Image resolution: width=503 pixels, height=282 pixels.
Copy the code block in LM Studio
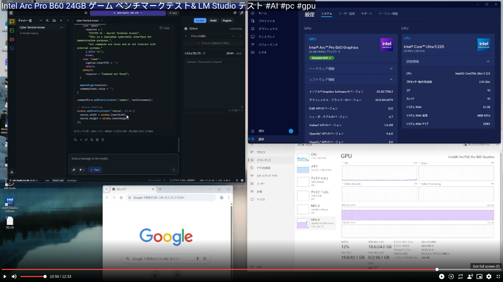pos(165,28)
